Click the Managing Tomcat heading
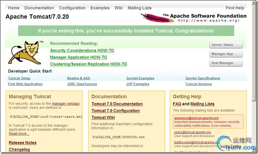The width and height of the screenshot is (258, 154). pos(30,96)
